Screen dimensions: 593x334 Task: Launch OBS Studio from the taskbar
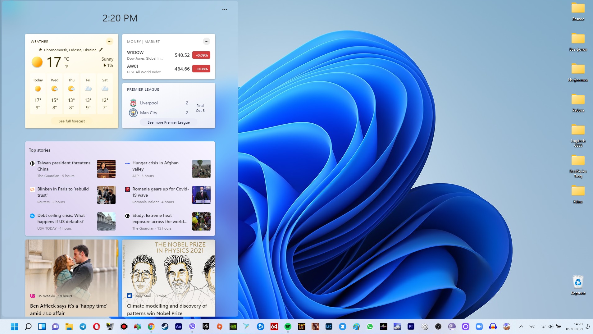coord(438,327)
